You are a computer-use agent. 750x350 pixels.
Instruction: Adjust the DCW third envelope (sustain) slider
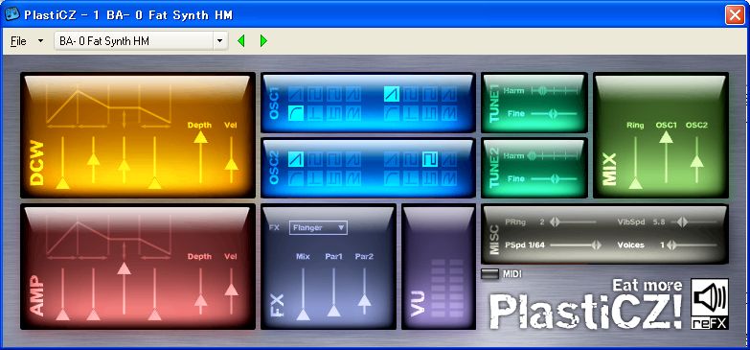point(124,160)
